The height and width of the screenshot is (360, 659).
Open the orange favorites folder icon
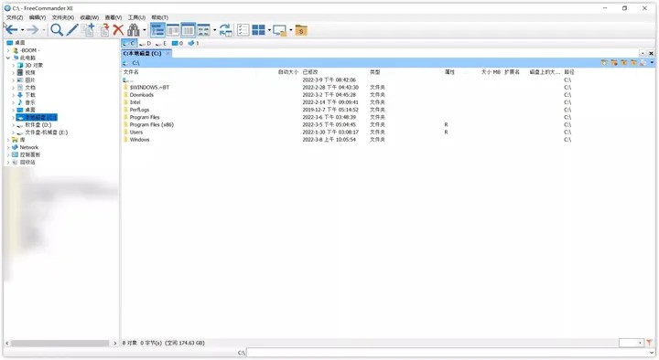coord(301,30)
